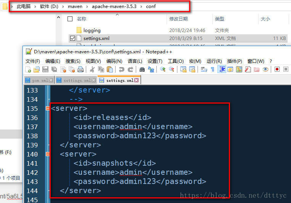The width and height of the screenshot is (291, 203).
Task: Click the Paste clipboard icon
Action: [x=110, y=70]
